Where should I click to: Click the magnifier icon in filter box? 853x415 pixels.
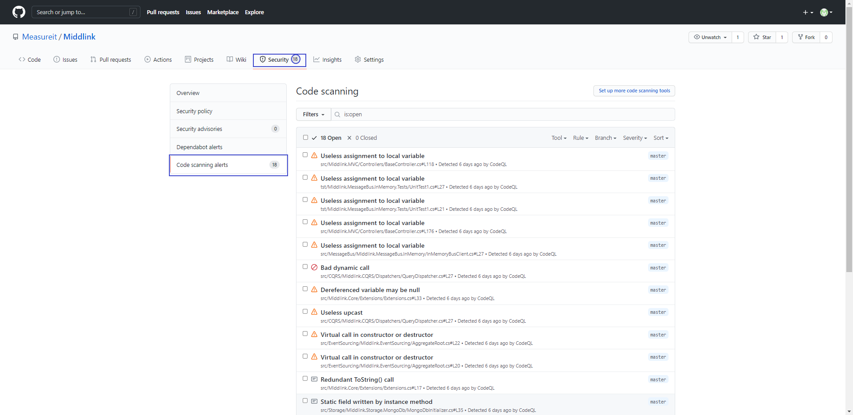click(337, 115)
